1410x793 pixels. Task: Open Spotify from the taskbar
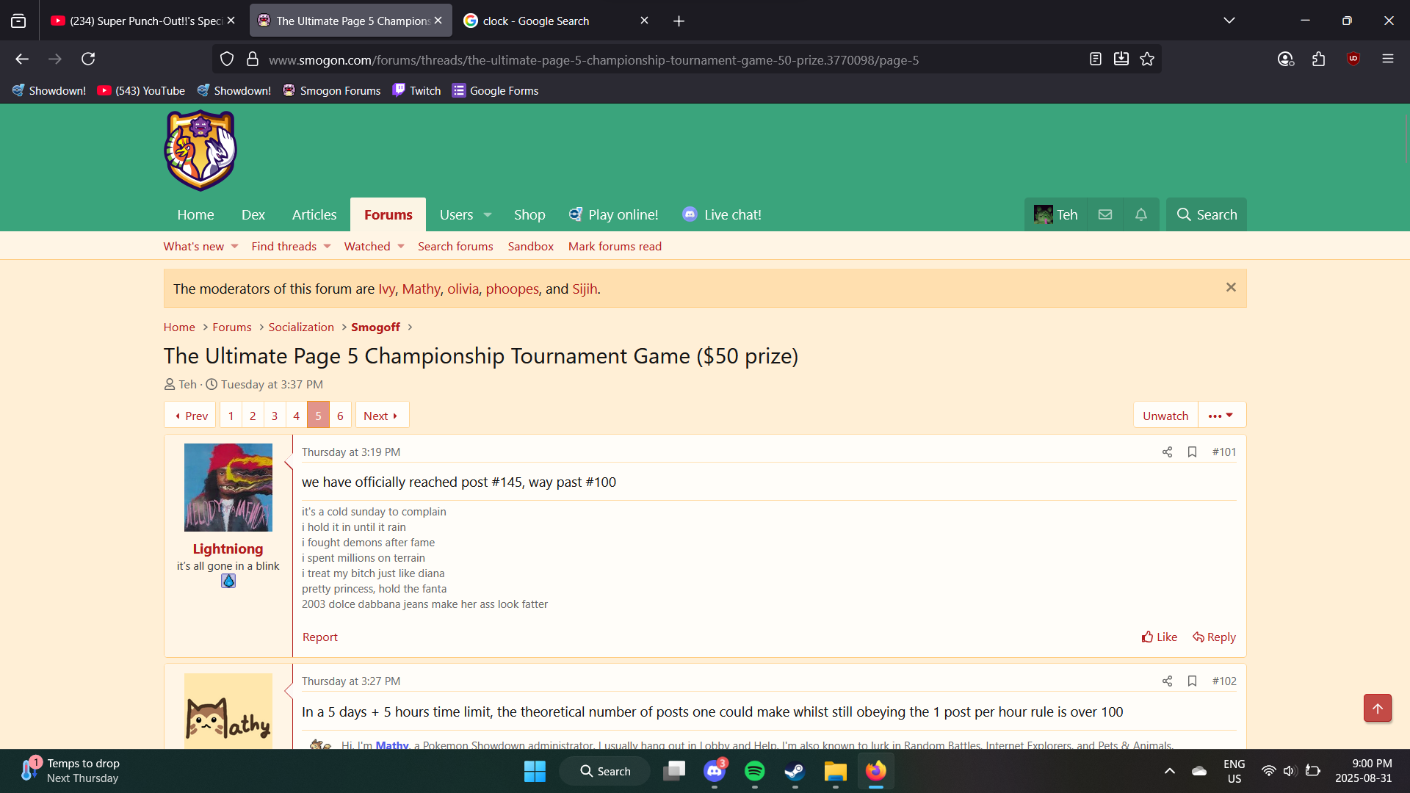click(754, 771)
